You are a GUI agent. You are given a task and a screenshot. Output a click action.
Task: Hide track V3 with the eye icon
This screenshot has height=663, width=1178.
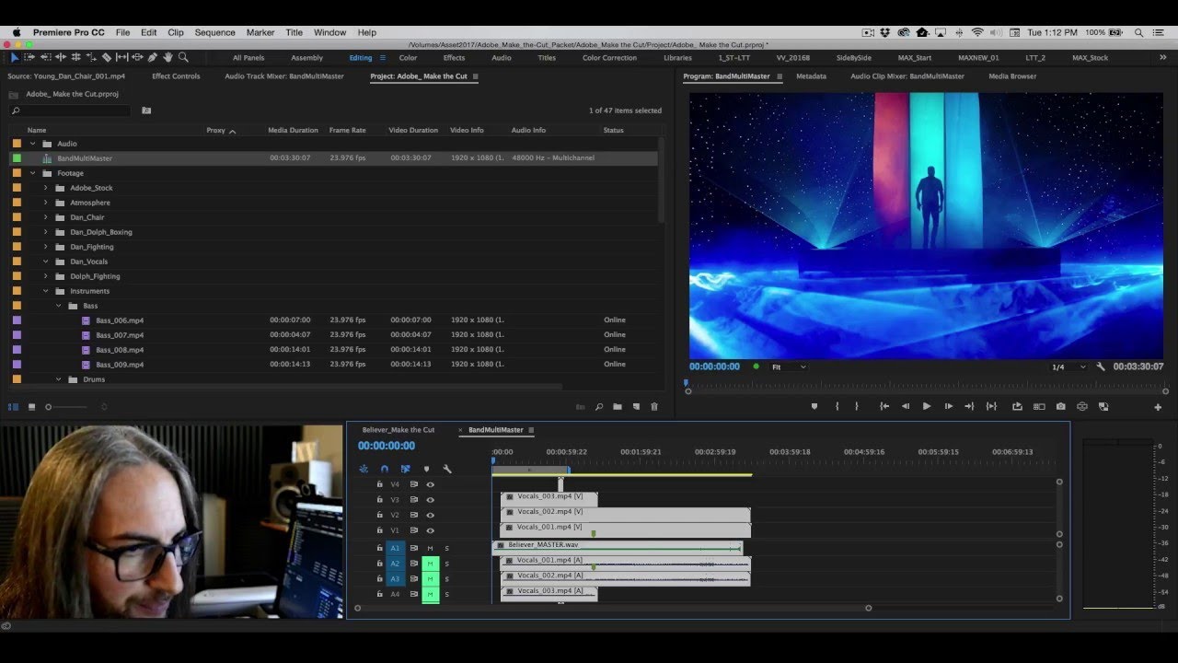[x=430, y=500]
